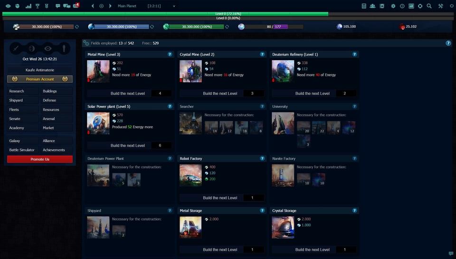The image size is (456, 259).
Task: Open the messages envelope with 4 notifications
Action: [x=76, y=6]
